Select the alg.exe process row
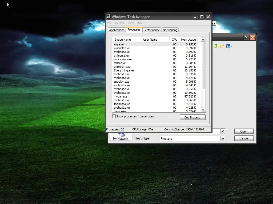The height and width of the screenshot is (204, 273). click(155, 44)
